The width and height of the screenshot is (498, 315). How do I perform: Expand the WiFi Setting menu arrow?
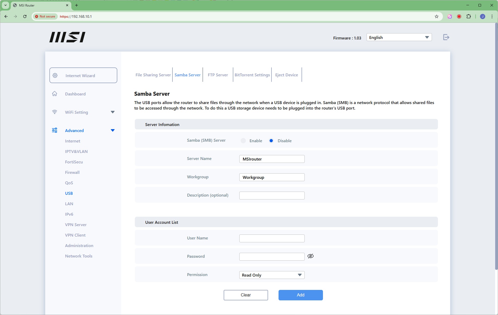pyautogui.click(x=113, y=112)
